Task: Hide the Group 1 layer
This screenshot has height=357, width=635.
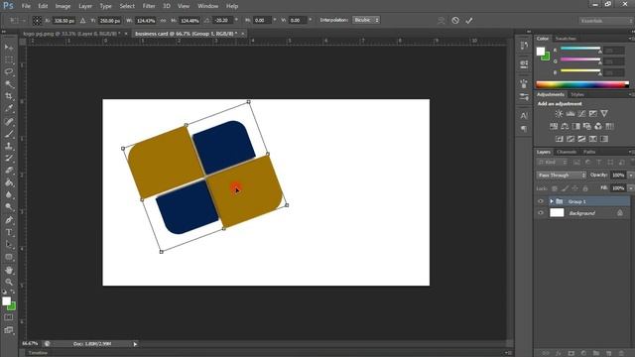Action: pos(541,201)
